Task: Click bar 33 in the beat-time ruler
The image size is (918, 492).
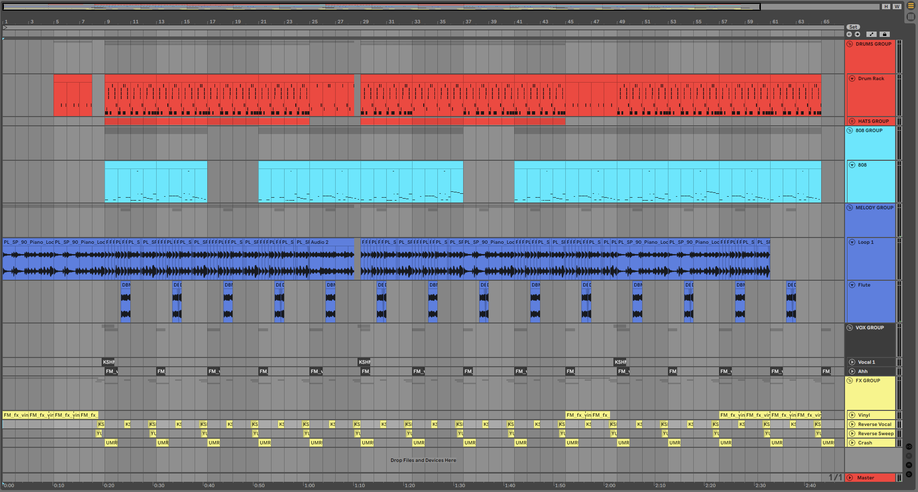Action: pyautogui.click(x=417, y=22)
